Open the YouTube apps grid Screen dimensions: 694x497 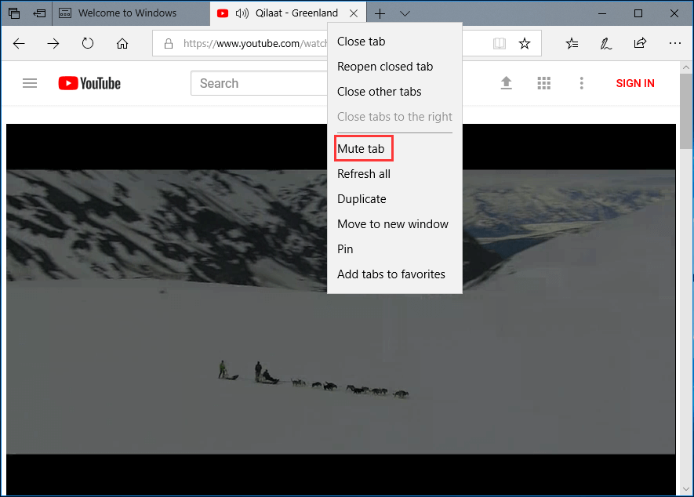[544, 83]
